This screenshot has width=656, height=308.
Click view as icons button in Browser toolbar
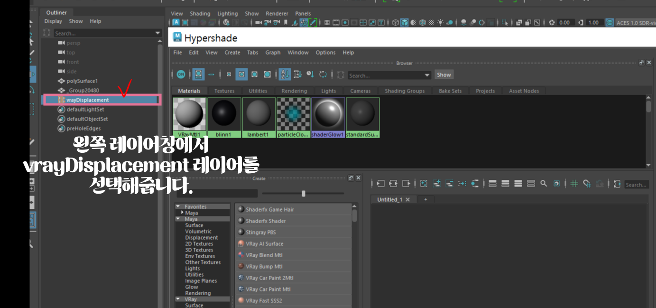coord(199,75)
